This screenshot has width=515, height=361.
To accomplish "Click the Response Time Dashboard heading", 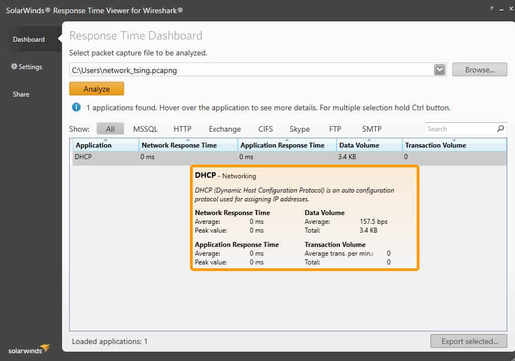I will tap(136, 36).
